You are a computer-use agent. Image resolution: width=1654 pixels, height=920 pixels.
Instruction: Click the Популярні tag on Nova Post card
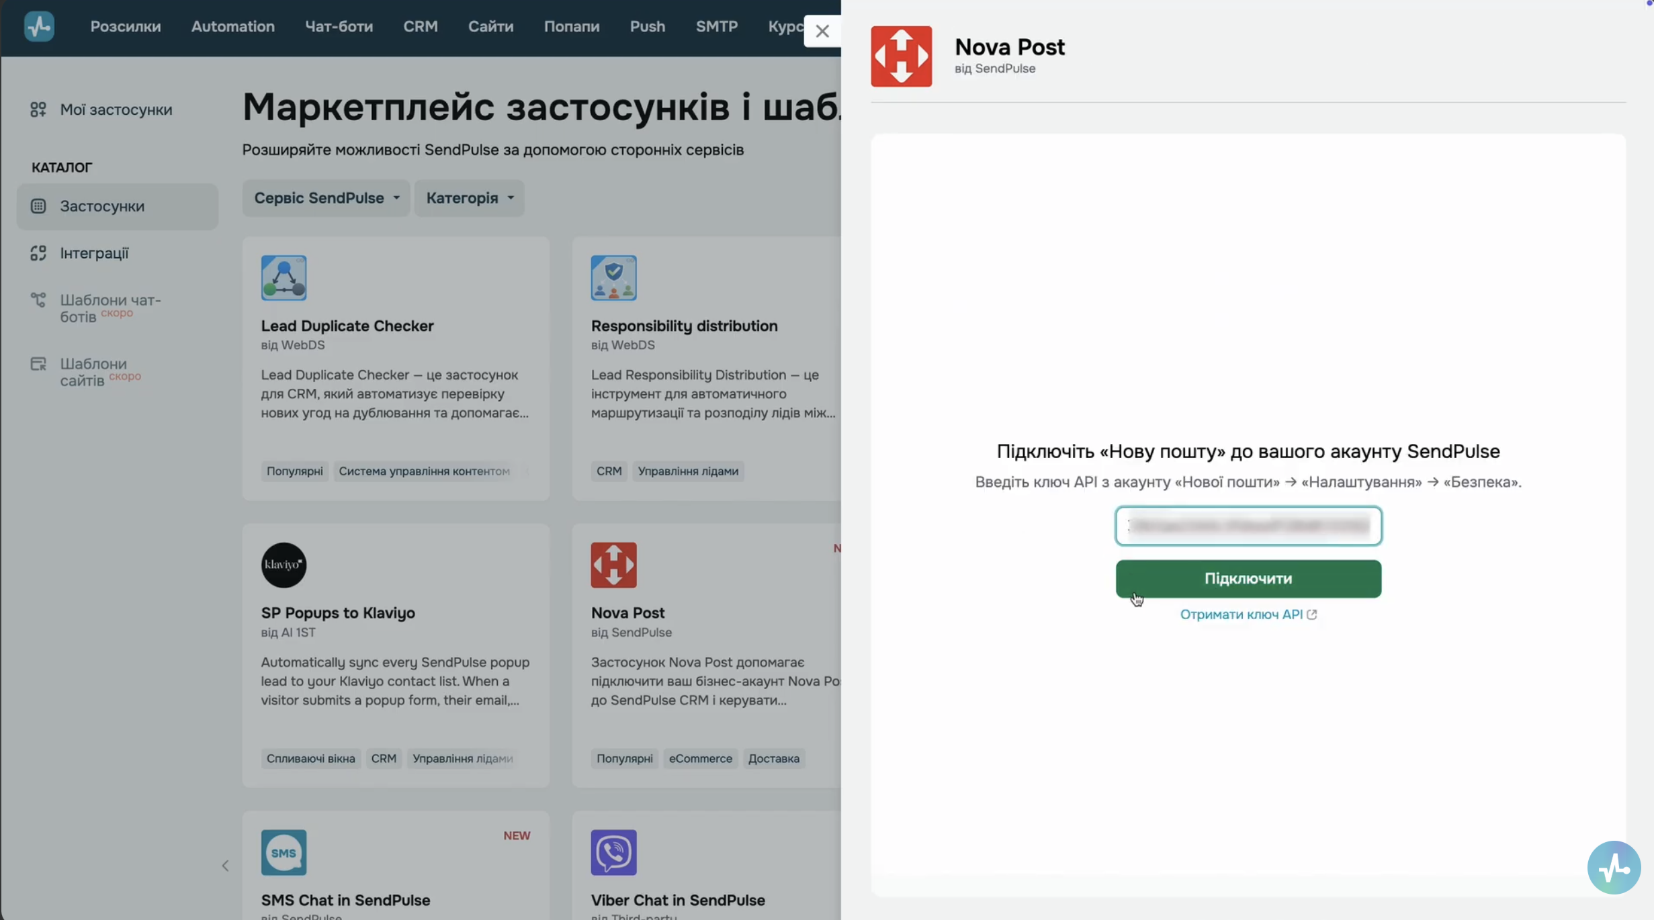(x=624, y=759)
